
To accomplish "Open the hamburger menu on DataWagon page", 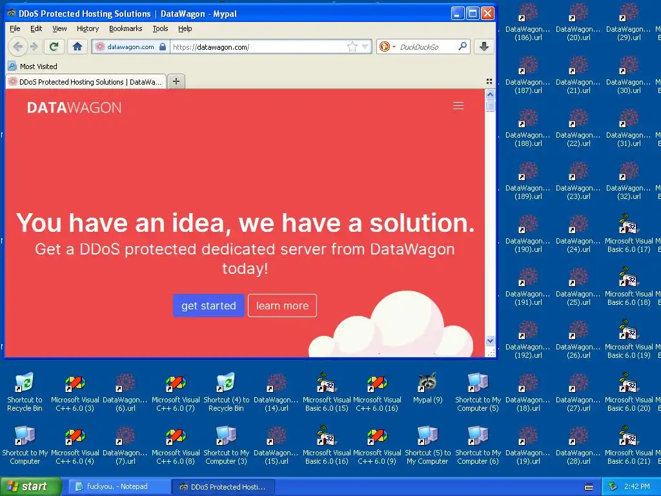I will 458,106.
